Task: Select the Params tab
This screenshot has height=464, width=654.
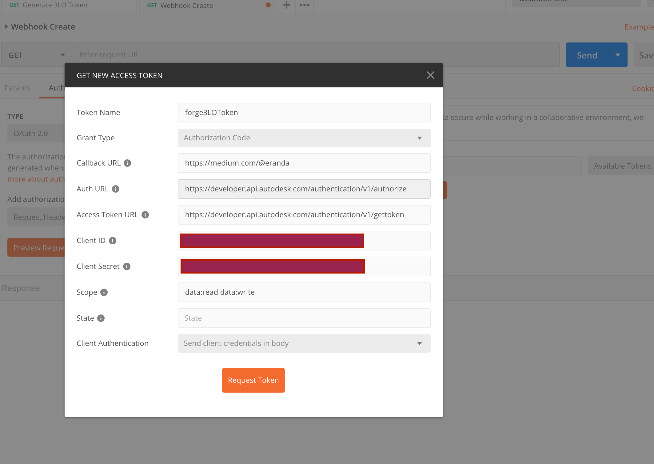Action: click(x=17, y=88)
